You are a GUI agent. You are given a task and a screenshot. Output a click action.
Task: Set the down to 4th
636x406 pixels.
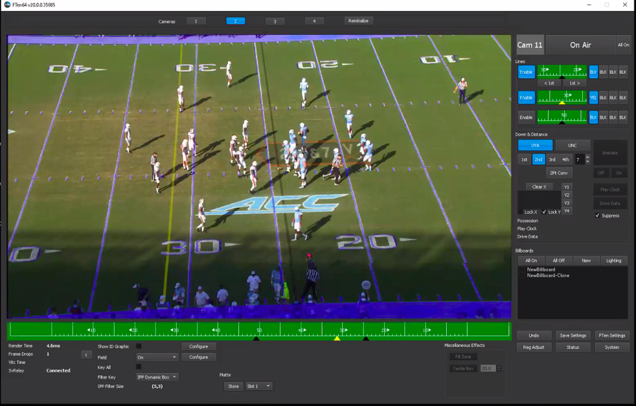tap(565, 159)
